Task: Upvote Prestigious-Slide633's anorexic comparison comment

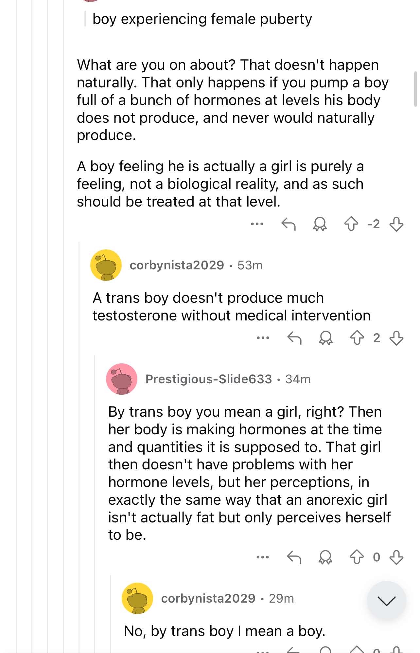Action: [357, 557]
